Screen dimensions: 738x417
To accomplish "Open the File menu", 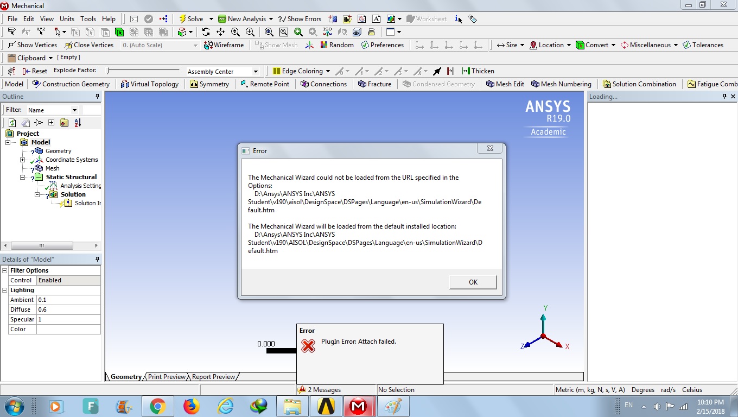I will pyautogui.click(x=12, y=19).
